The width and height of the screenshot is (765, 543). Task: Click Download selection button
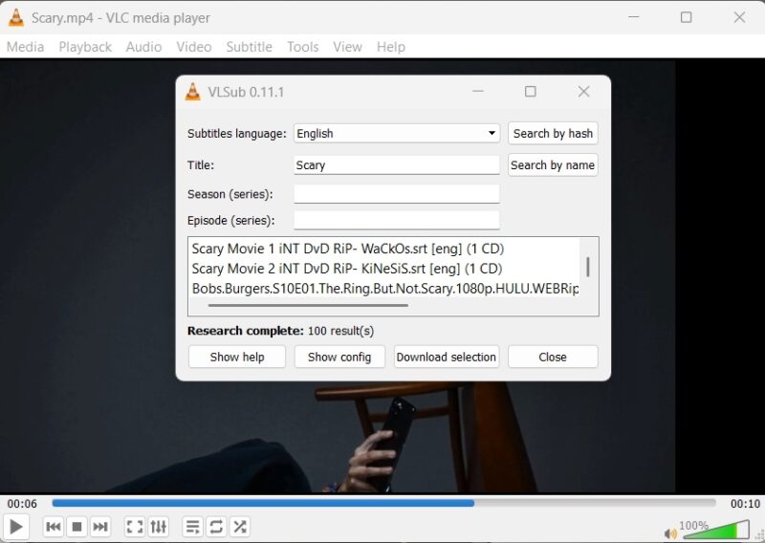point(447,357)
